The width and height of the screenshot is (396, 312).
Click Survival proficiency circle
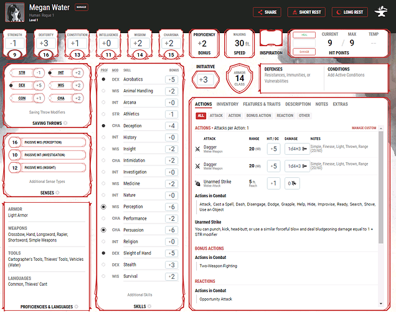coord(103,276)
